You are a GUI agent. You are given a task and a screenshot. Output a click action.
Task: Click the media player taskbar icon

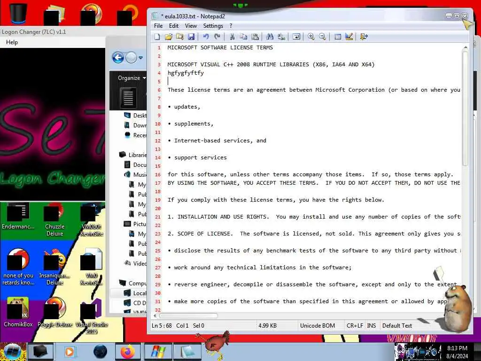click(70, 352)
